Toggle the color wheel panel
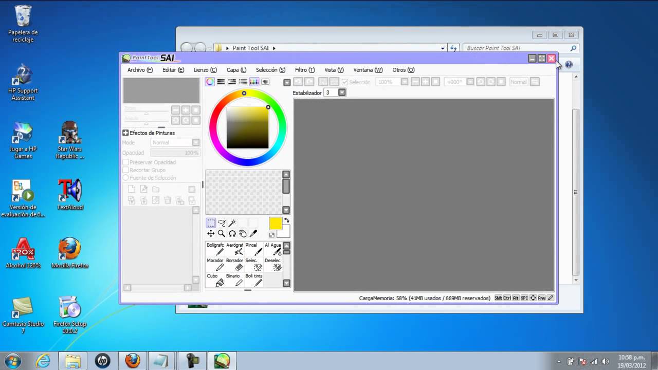This screenshot has height=370, width=658. pyautogui.click(x=210, y=82)
